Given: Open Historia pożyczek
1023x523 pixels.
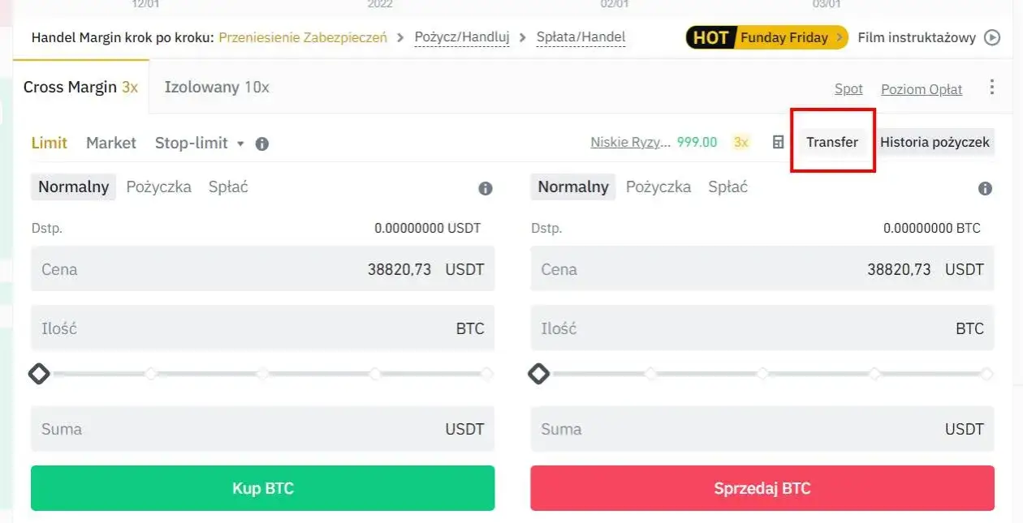Looking at the screenshot, I should point(935,142).
